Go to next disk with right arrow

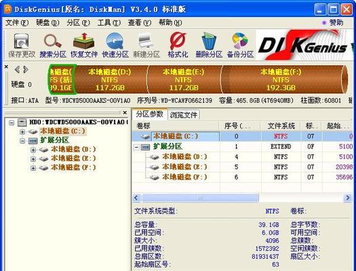(x=26, y=69)
